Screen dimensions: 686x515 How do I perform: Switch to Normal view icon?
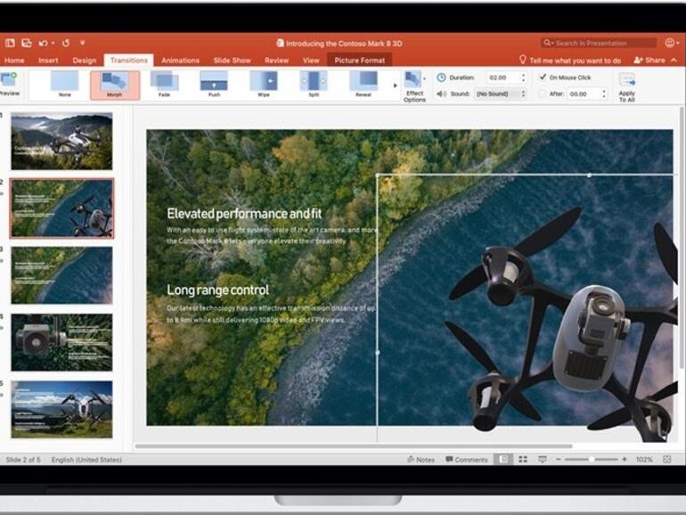click(x=503, y=459)
